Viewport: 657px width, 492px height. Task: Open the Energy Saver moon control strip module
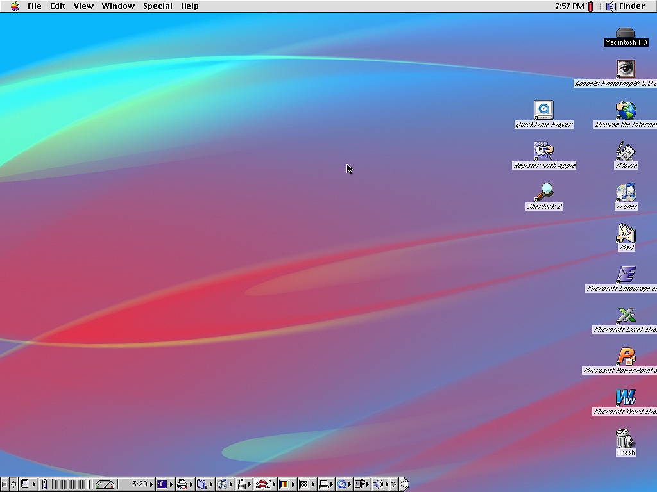tap(162, 484)
